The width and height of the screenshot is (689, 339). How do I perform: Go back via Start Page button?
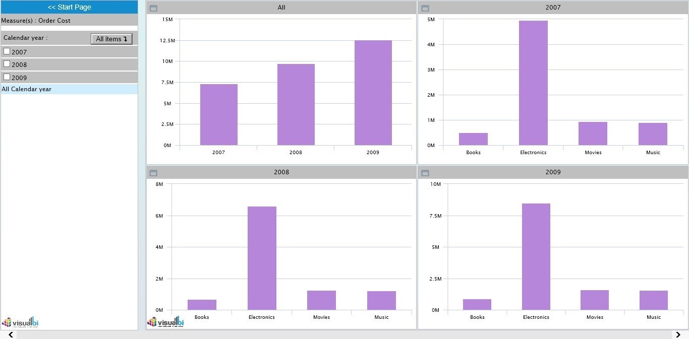69,7
